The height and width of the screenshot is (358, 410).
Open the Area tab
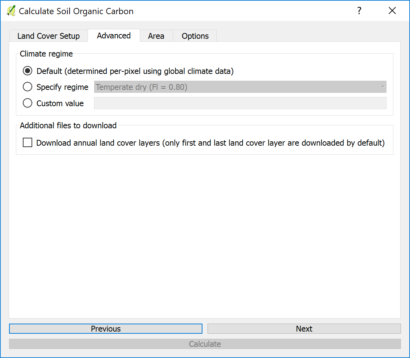(x=156, y=36)
